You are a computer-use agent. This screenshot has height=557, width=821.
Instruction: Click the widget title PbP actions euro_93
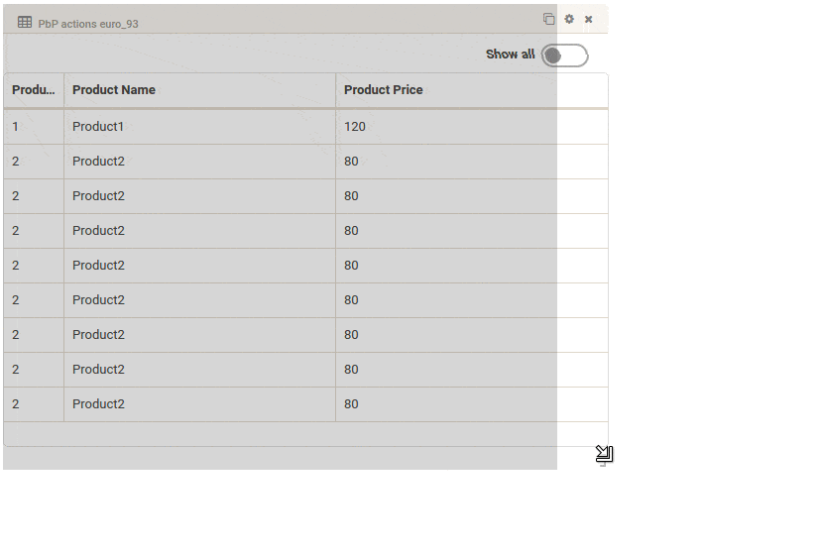tap(88, 23)
